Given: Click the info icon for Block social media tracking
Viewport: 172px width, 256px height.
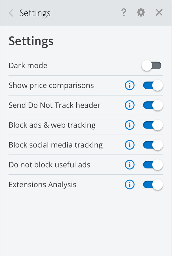Looking at the screenshot, I should (x=129, y=145).
